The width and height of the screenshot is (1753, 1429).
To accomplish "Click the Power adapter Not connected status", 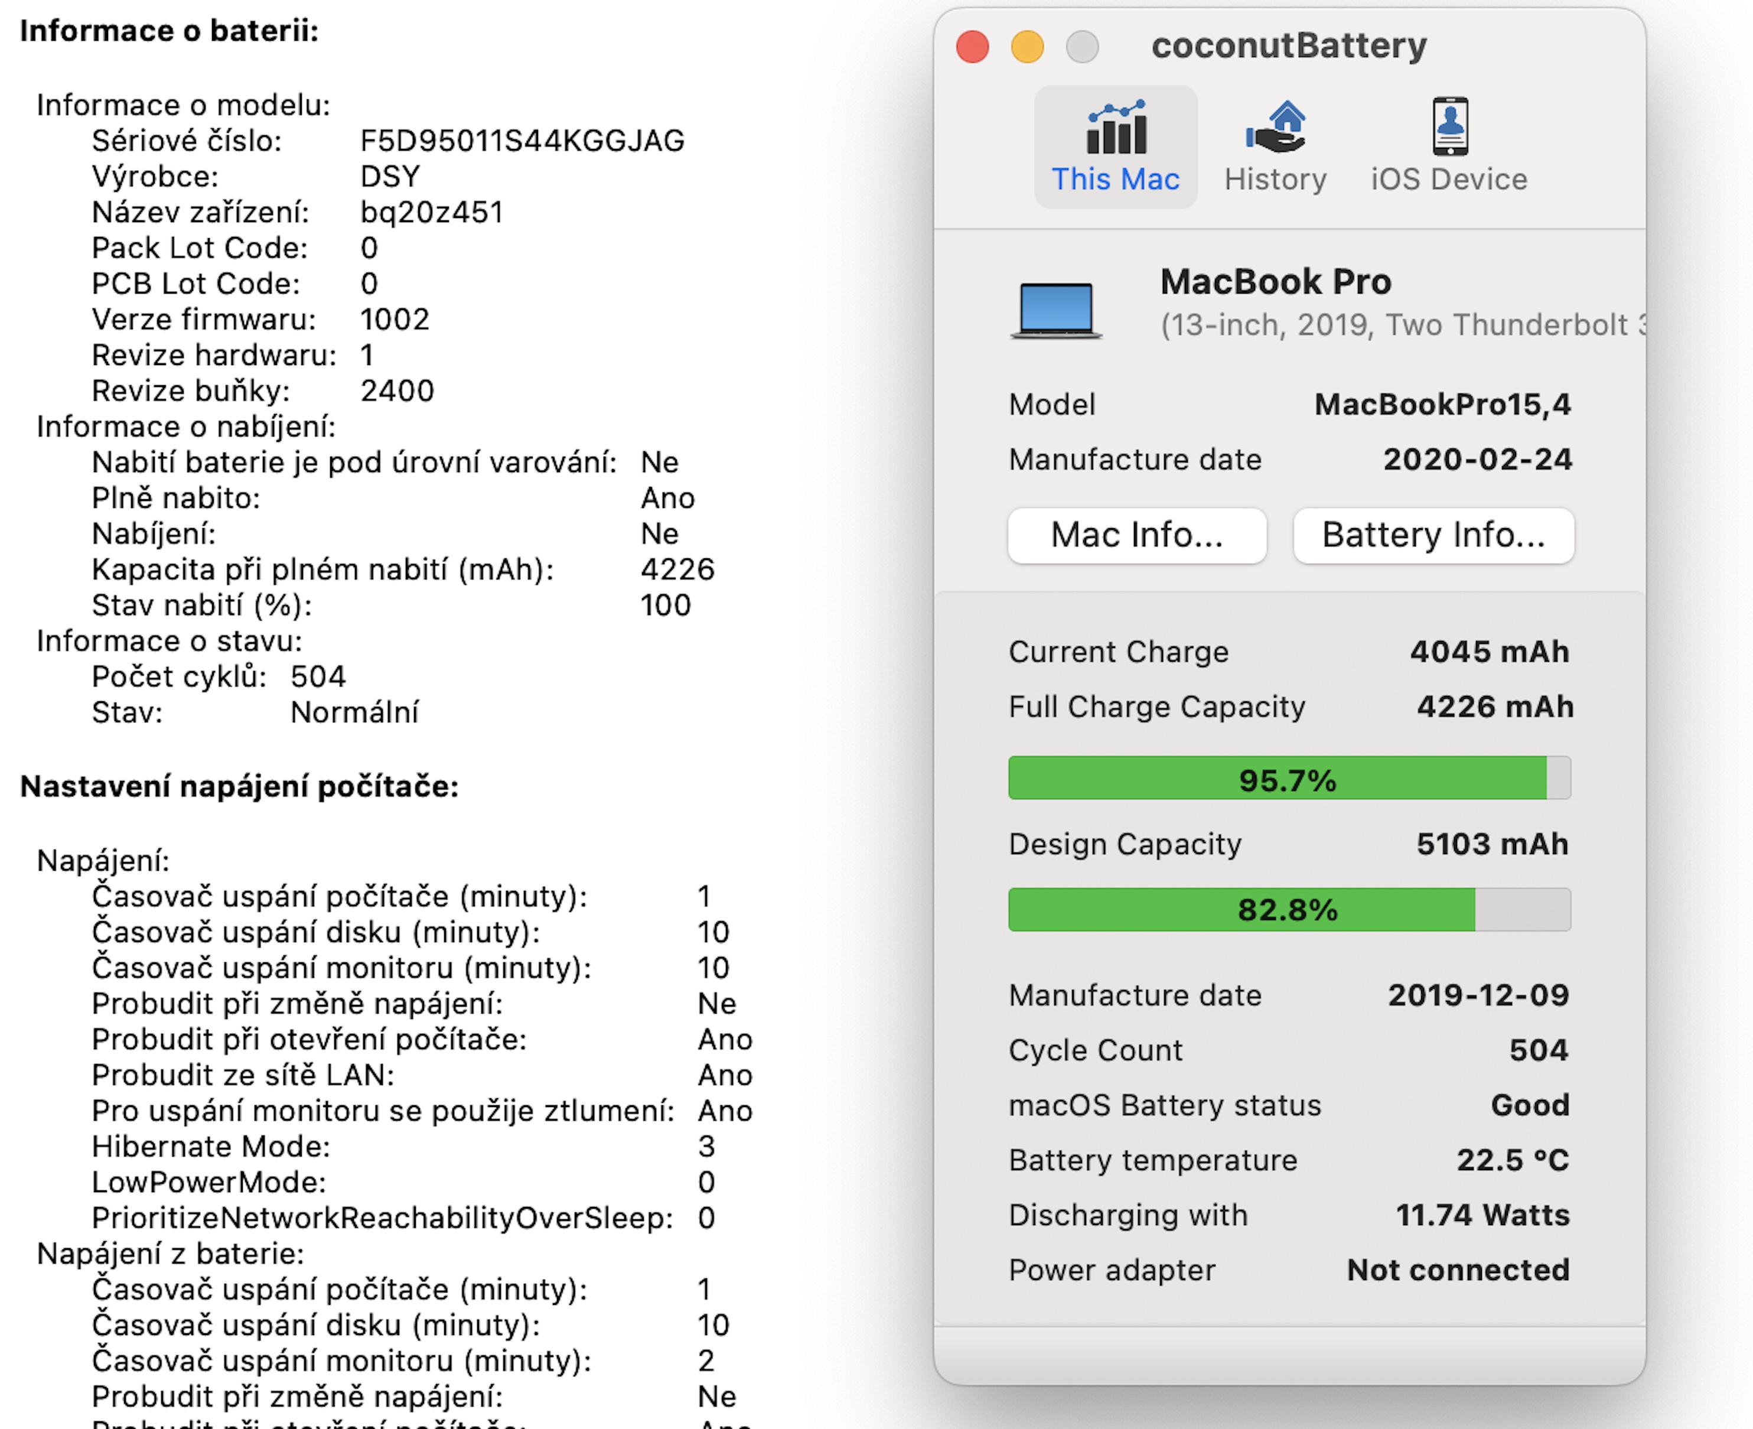I will 1458,1270.
